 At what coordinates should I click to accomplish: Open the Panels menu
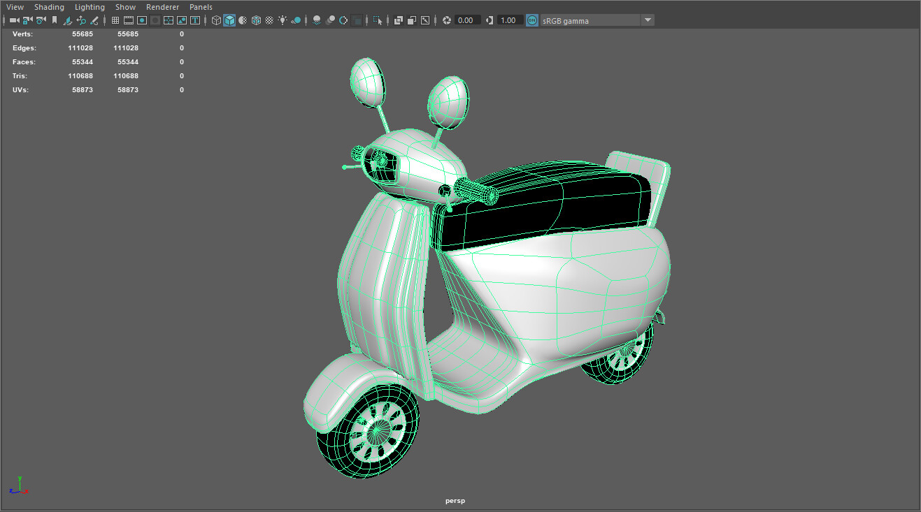tap(201, 7)
